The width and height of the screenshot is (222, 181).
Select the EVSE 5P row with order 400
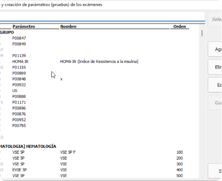20,170
